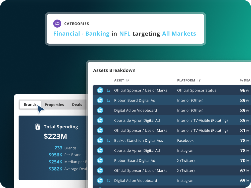Click 'Interior / TV-Visible (Rotating)' in 85% row

click(202, 120)
